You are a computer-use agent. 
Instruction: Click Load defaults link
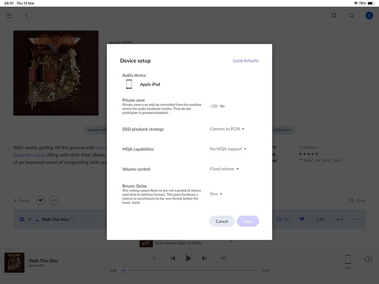[x=245, y=61]
